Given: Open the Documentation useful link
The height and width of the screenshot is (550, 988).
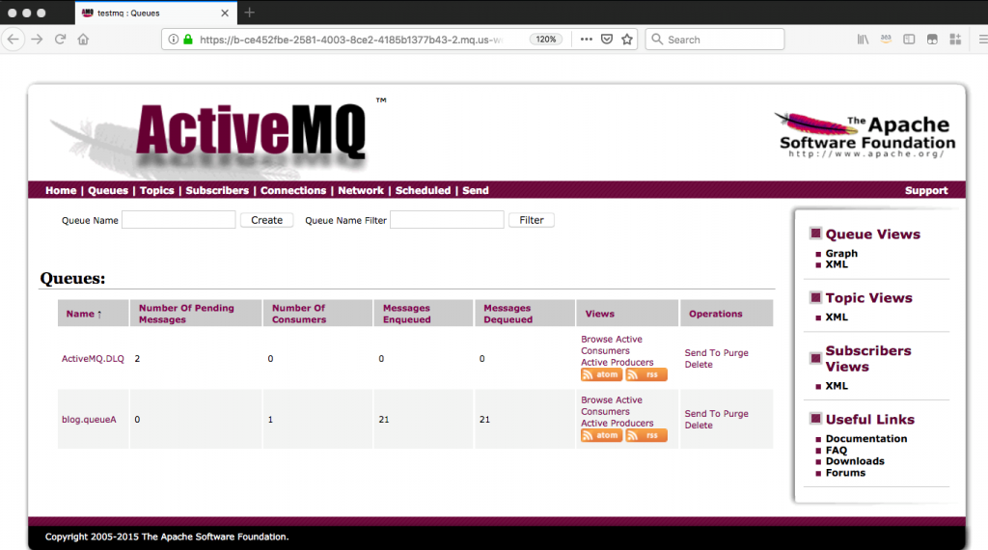Looking at the screenshot, I should [x=866, y=438].
